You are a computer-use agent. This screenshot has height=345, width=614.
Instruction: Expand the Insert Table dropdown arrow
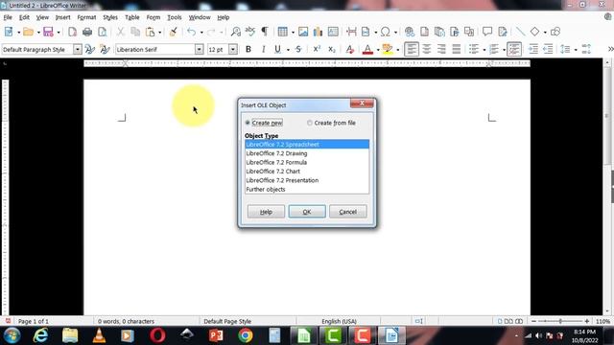(293, 32)
